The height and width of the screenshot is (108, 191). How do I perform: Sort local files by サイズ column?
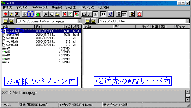click(x=64, y=27)
